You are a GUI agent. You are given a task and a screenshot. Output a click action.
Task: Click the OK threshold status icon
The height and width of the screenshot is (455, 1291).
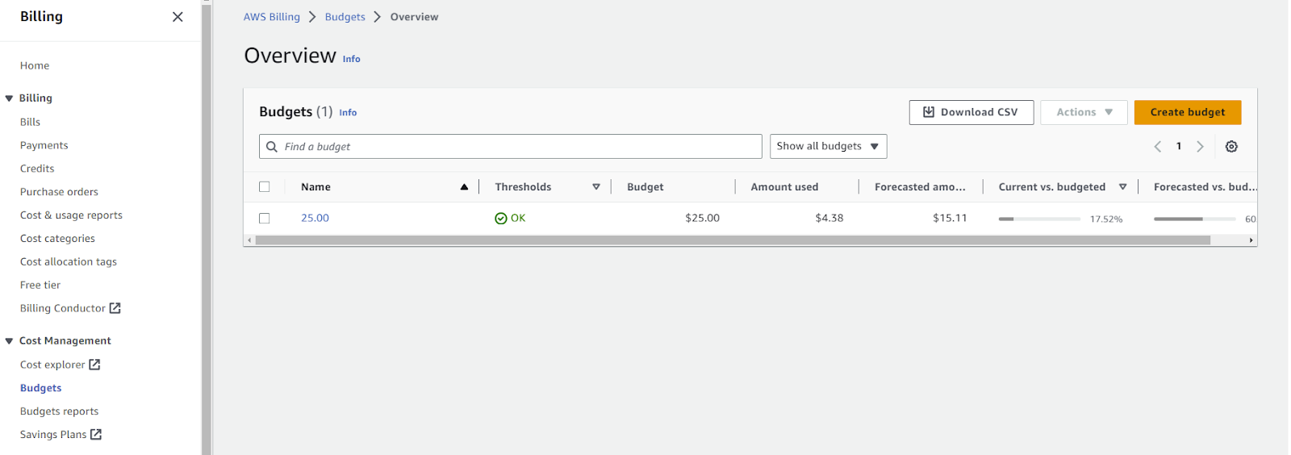click(x=500, y=219)
